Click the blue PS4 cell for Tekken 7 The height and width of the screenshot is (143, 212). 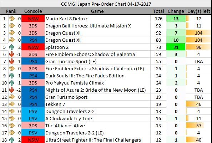click(x=33, y=104)
